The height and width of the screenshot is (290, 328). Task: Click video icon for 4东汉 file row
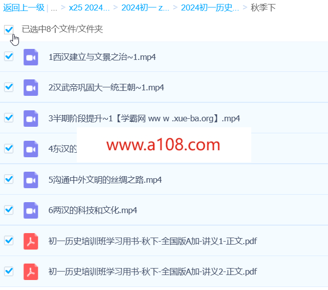[x=31, y=149]
